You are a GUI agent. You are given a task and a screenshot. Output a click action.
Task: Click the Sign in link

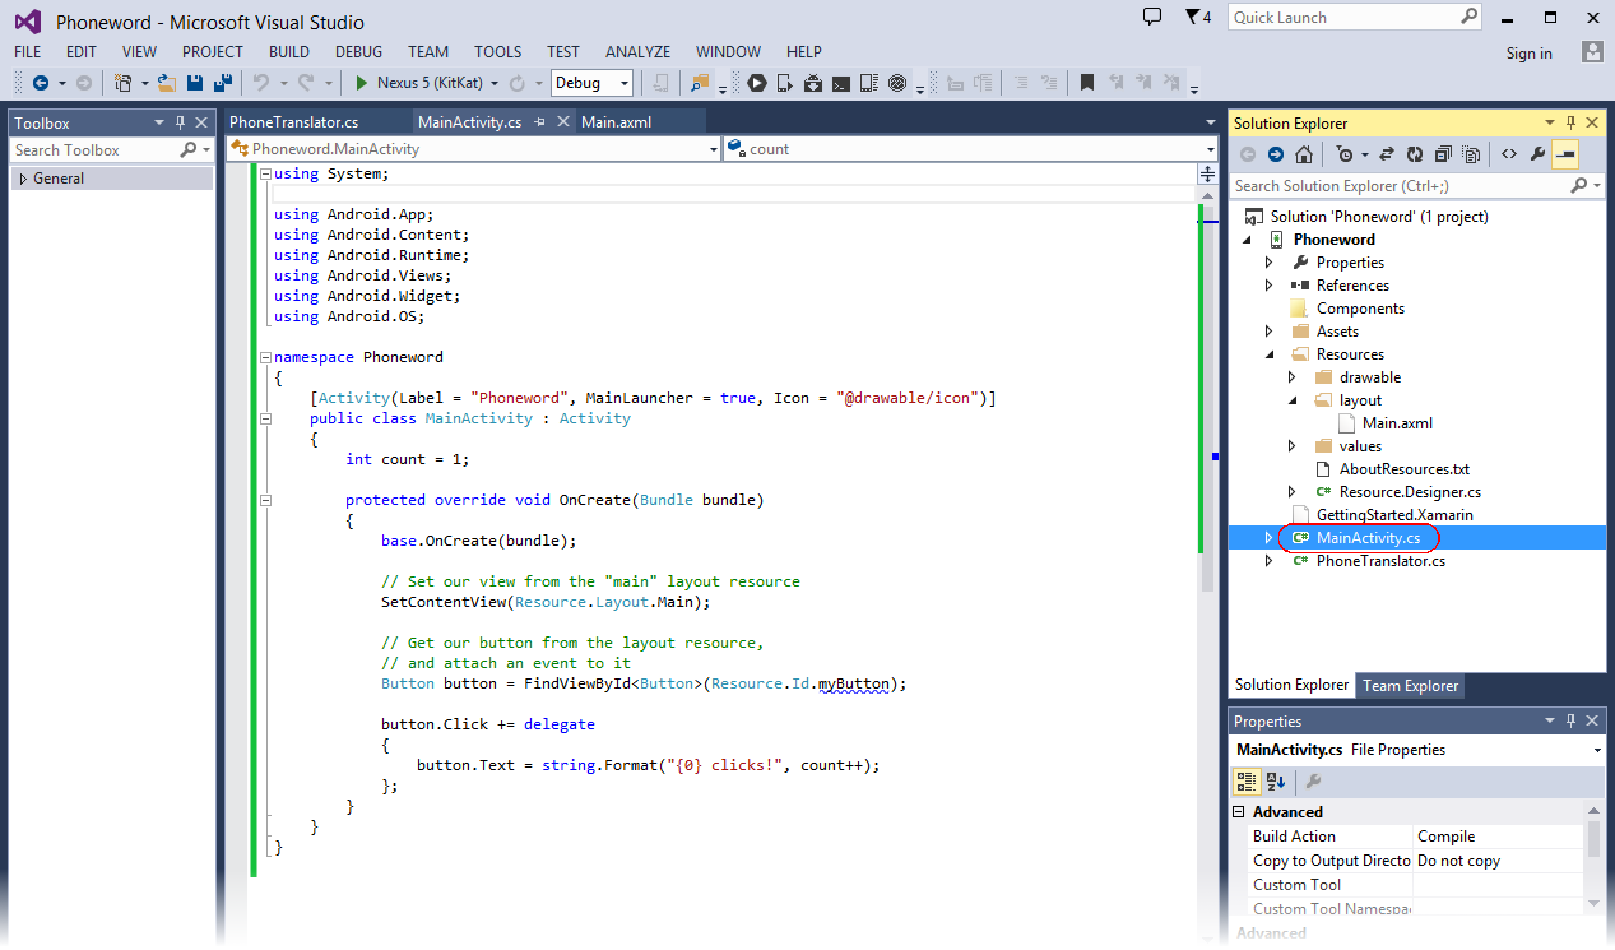pyautogui.click(x=1528, y=53)
